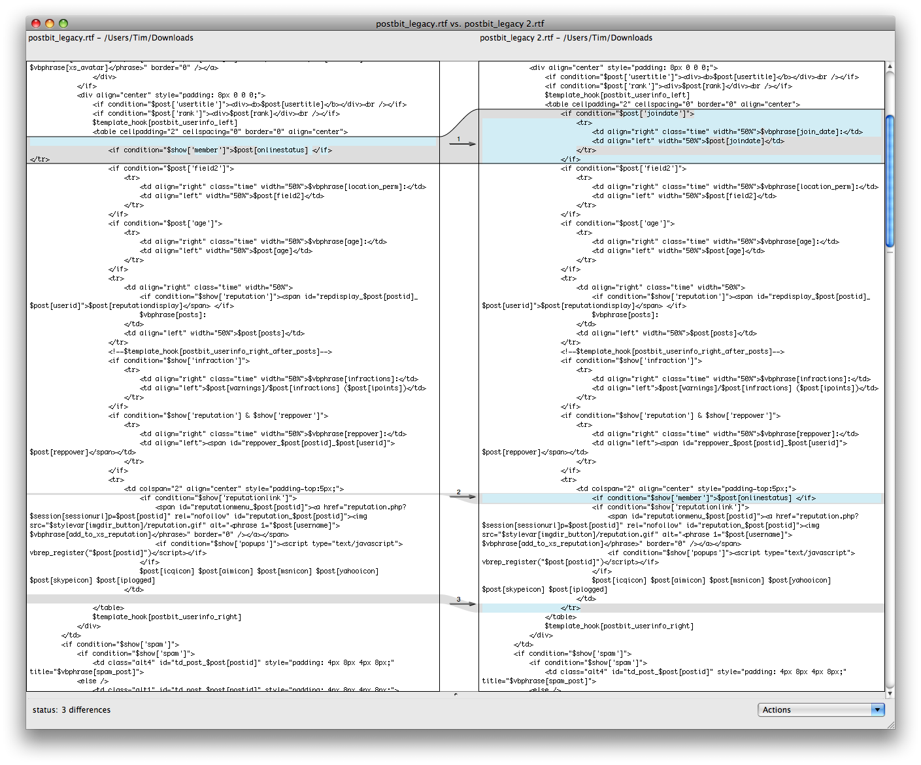Click the colspan="2" td line in left pane
This screenshot has width=921, height=765.
[x=234, y=488]
